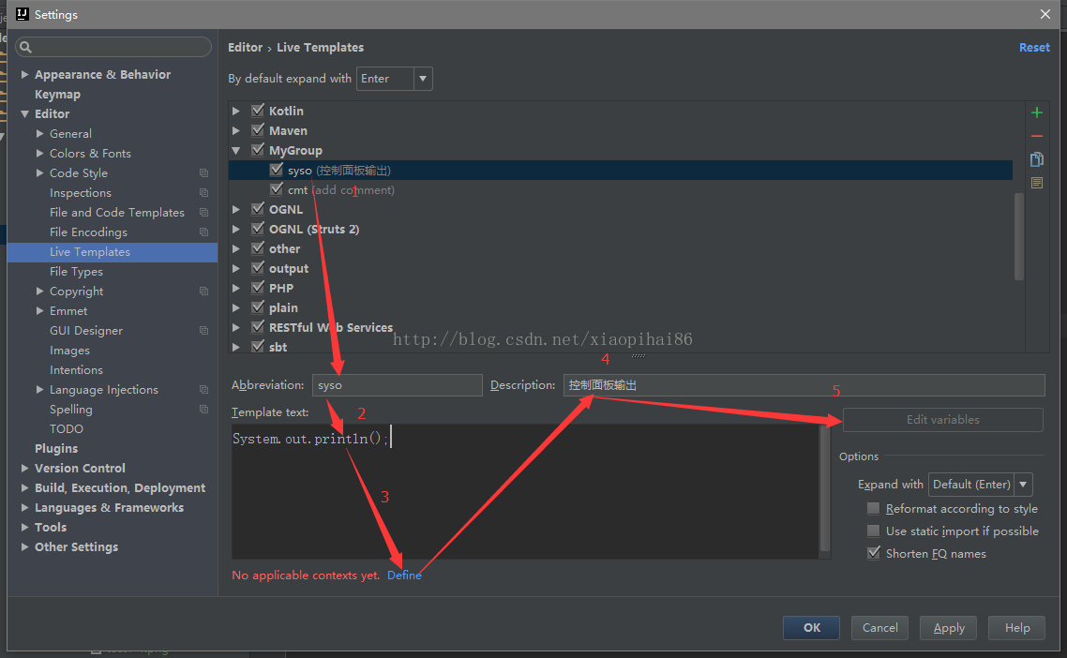Toggle the Maven group checkbox
Image resolution: width=1067 pixels, height=658 pixels.
(258, 130)
